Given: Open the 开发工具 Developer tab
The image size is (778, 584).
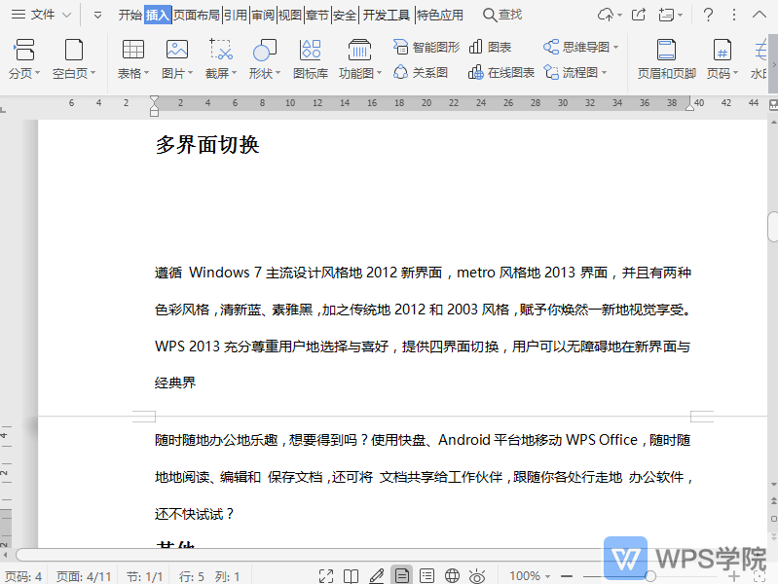Looking at the screenshot, I should 386,16.
